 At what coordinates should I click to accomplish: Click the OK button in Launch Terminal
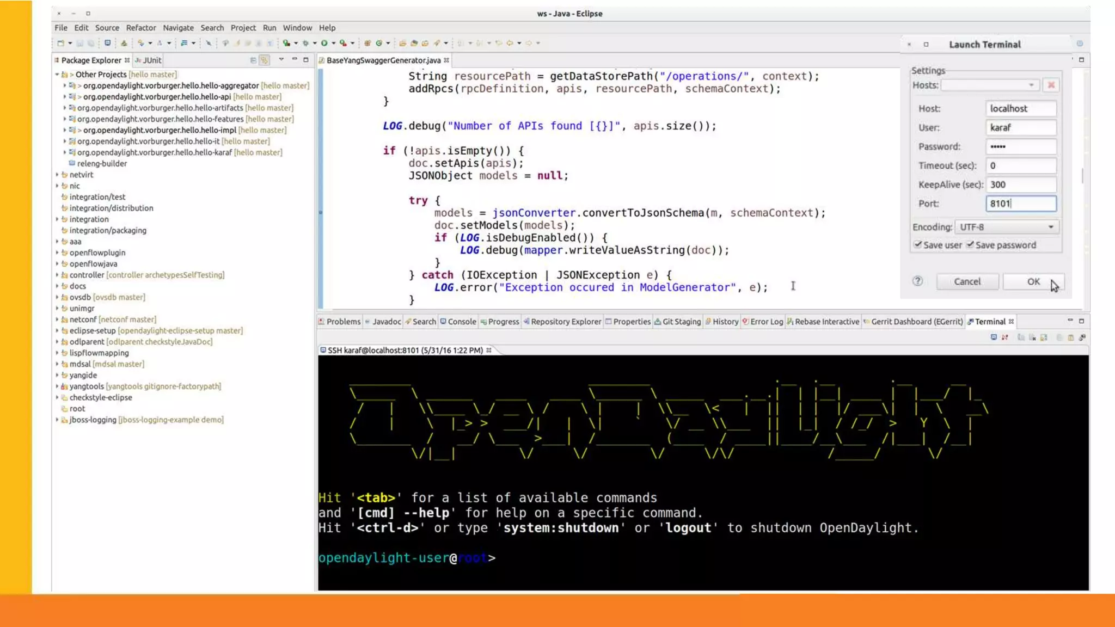[1033, 281]
